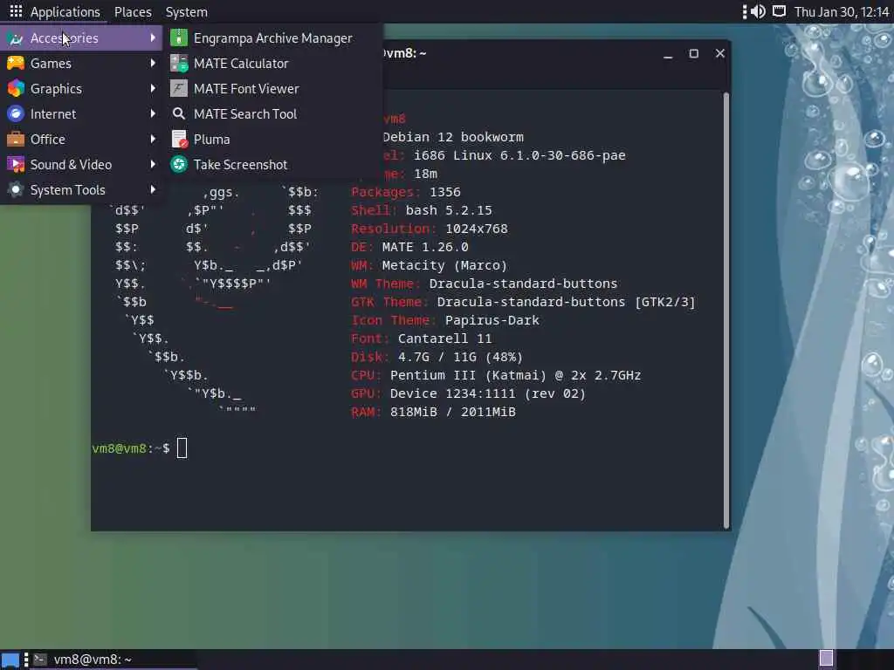Image resolution: width=894 pixels, height=670 pixels.
Task: Click the terminal title bar text
Action: 404,53
